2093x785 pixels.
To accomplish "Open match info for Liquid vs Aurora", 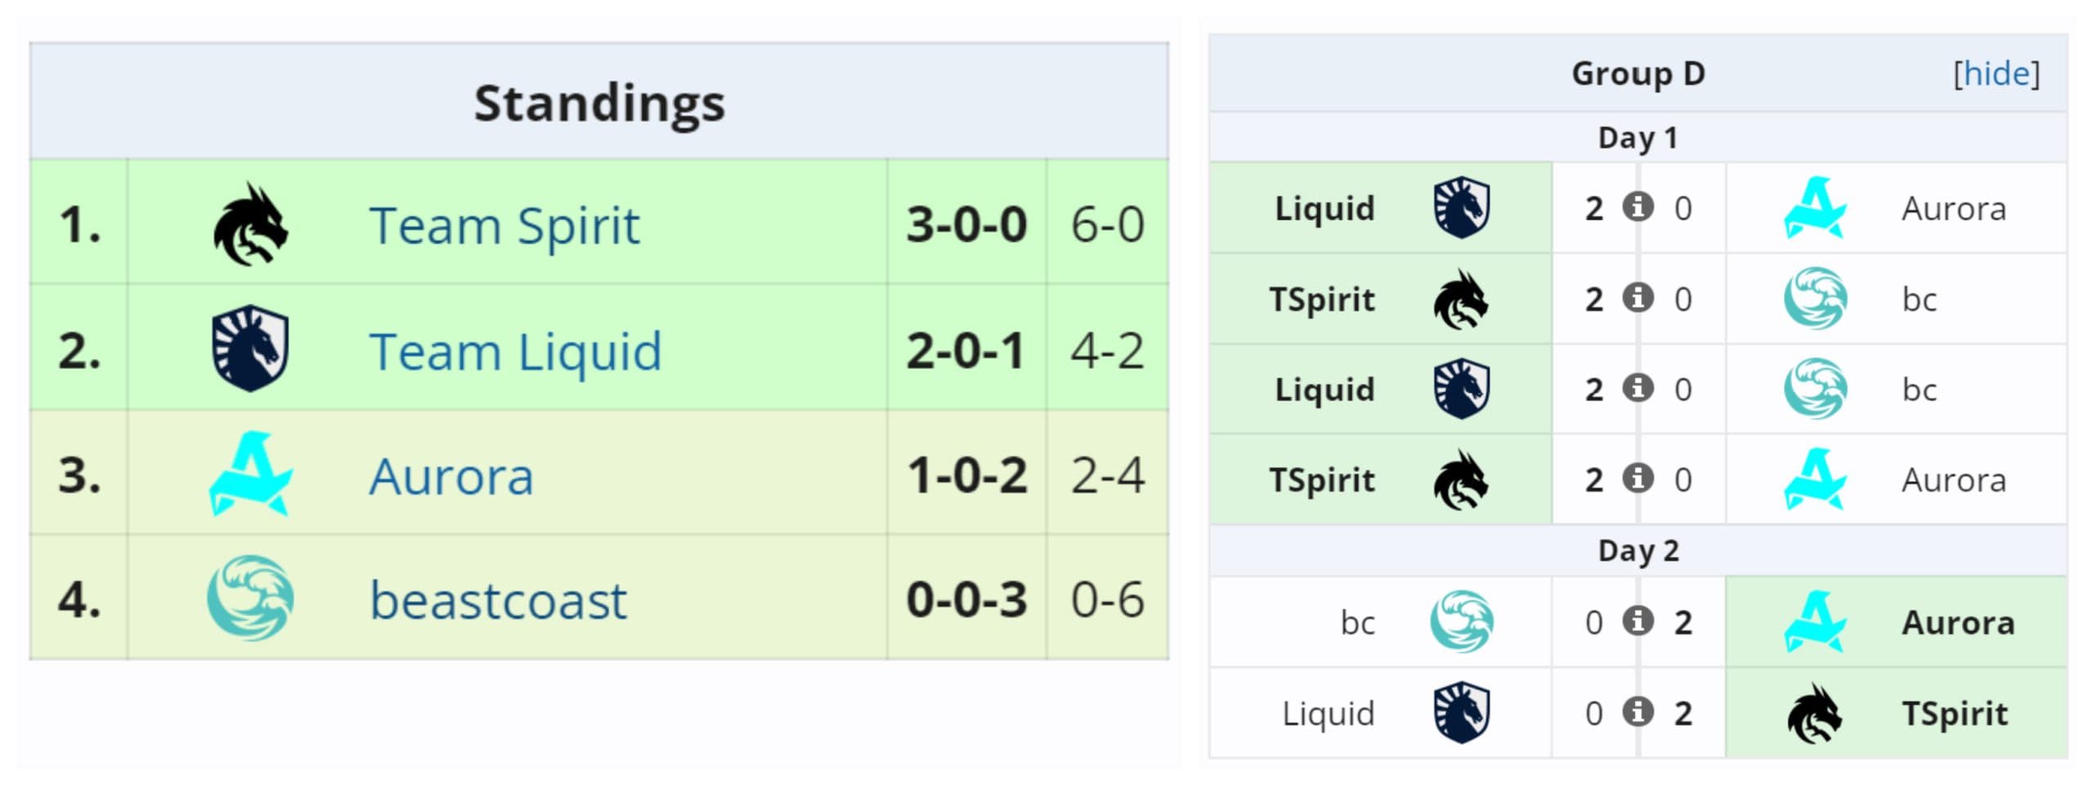I will [1638, 207].
